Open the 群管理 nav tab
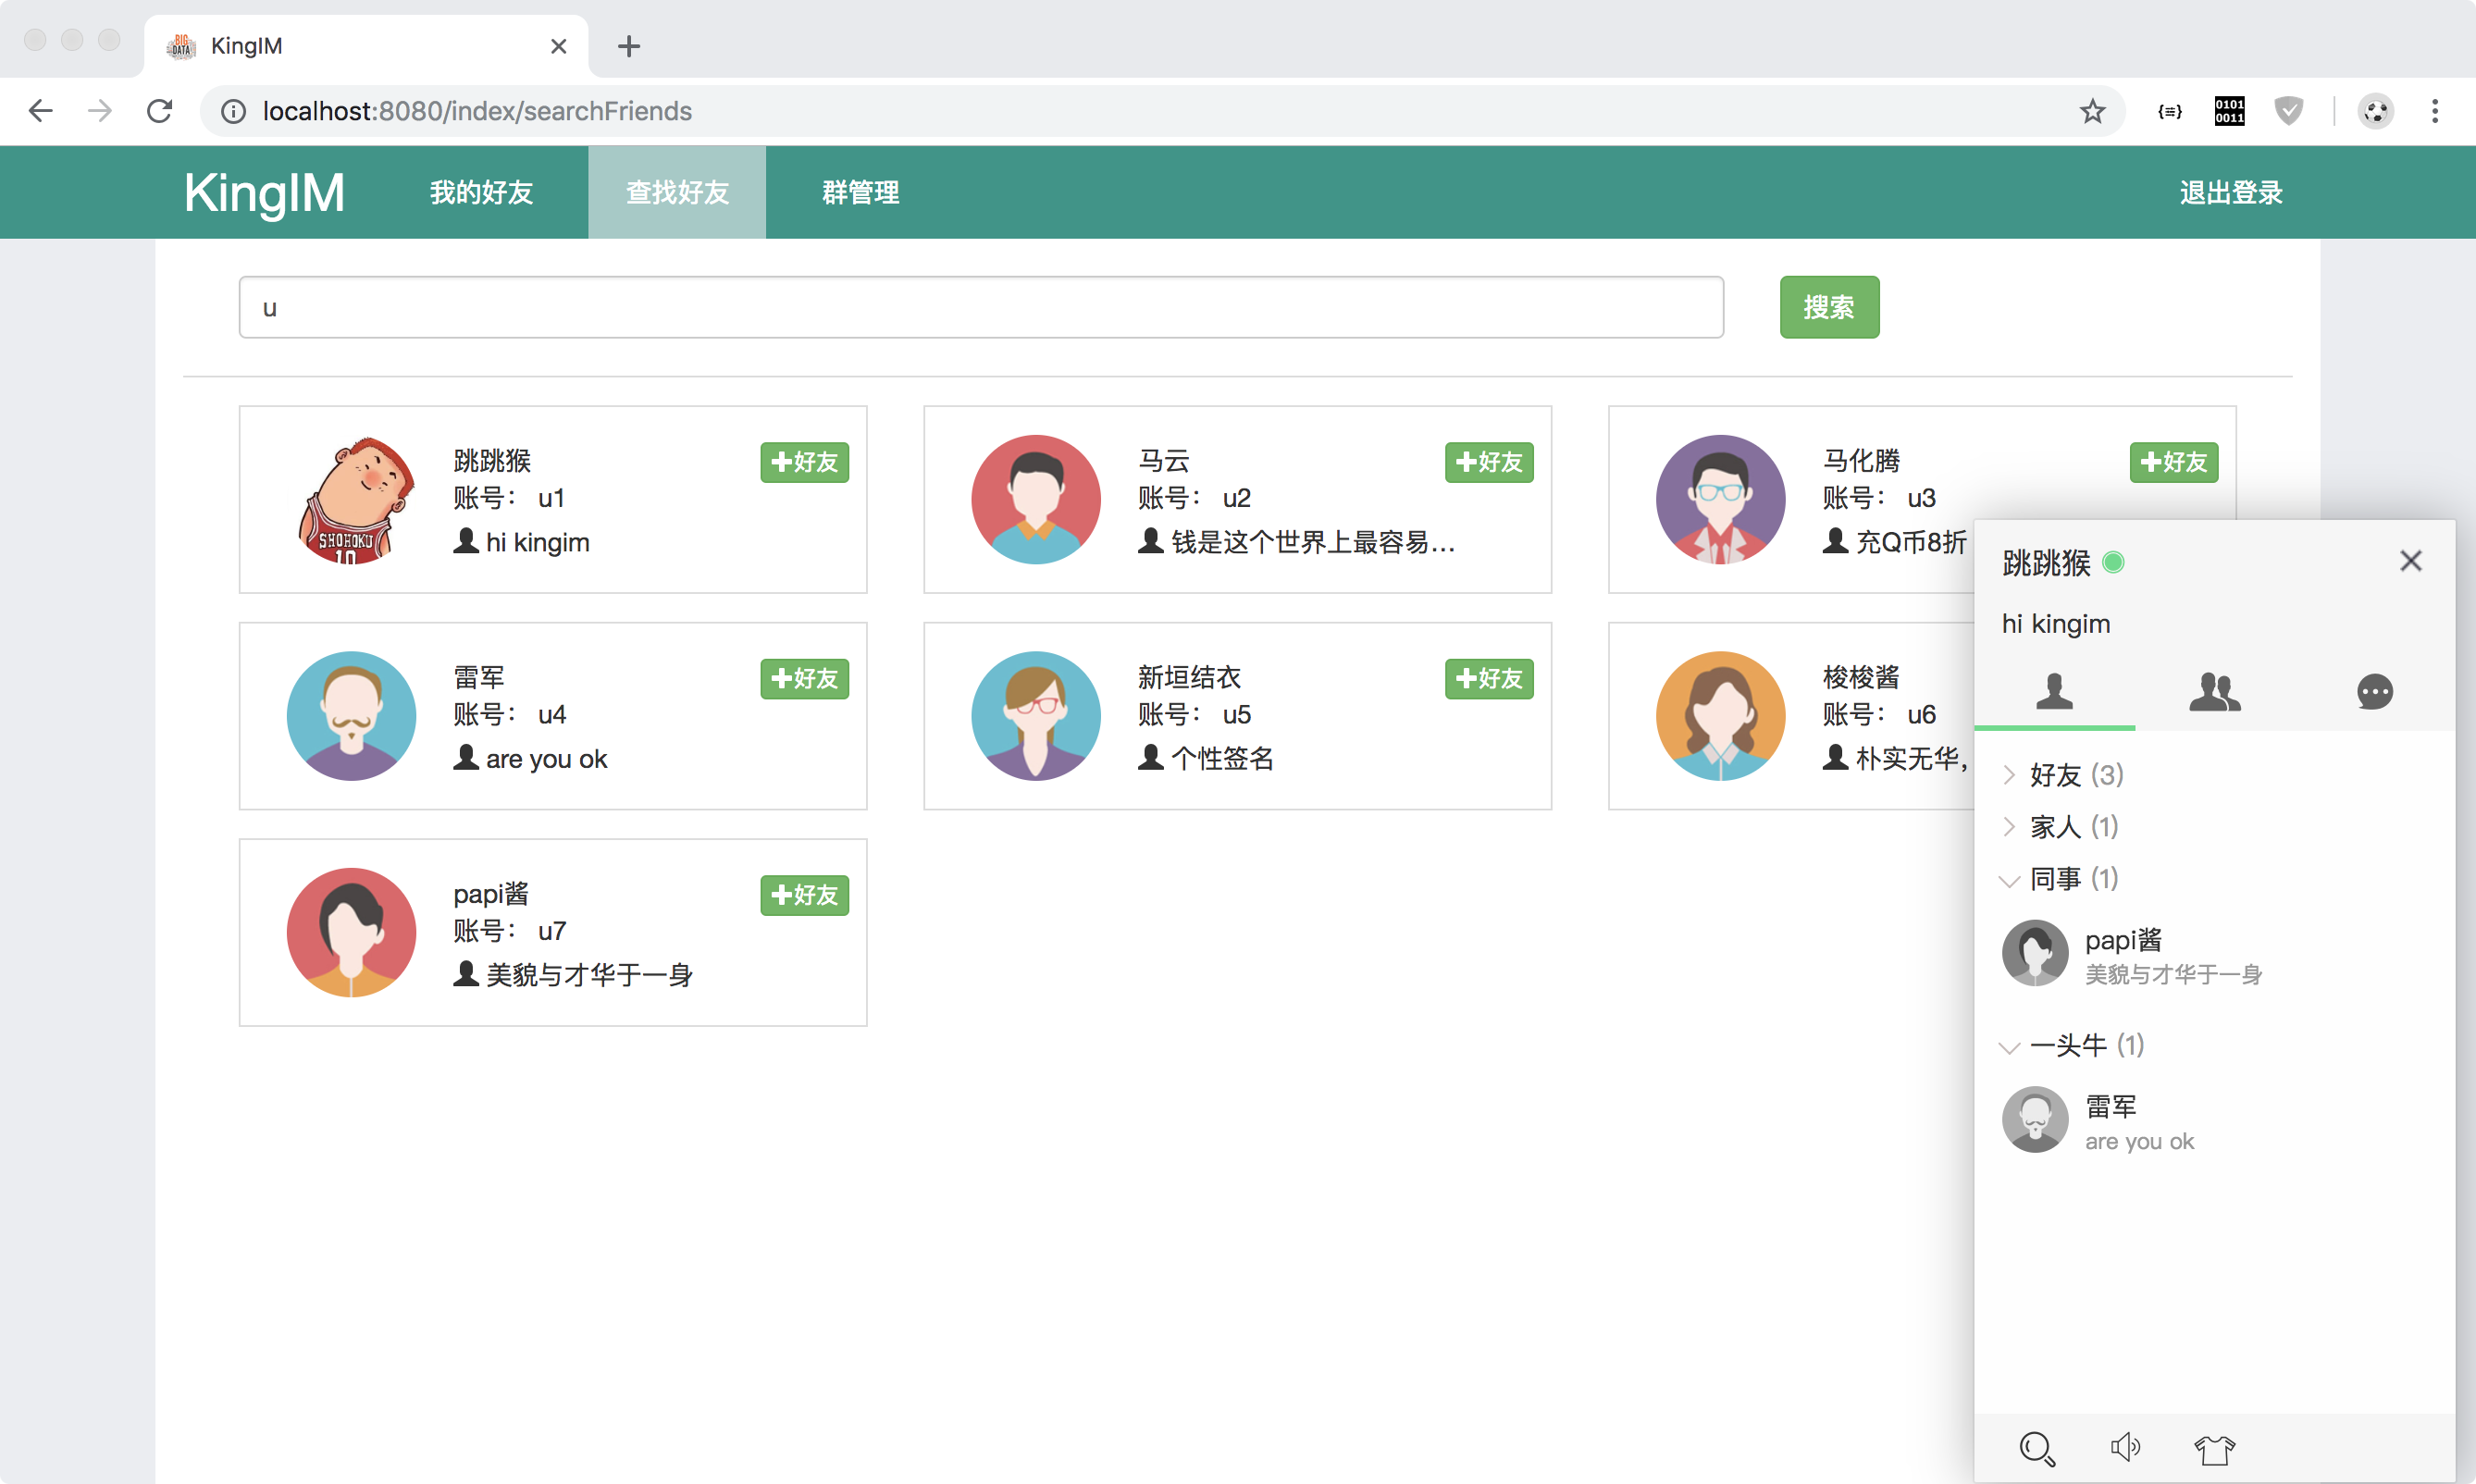2476x1484 pixels. coord(860,192)
